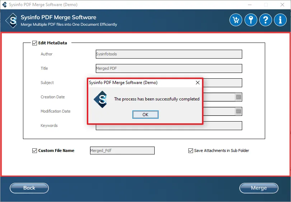Close the success message dialog
This screenshot has width=291, height=202.
point(198,83)
